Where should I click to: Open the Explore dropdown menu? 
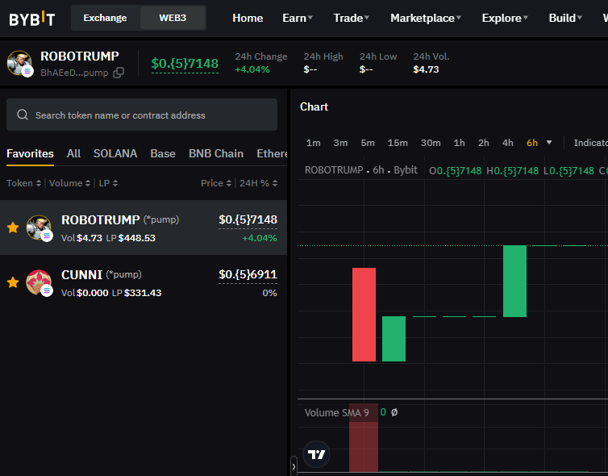tap(505, 18)
